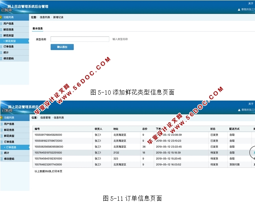Click order number 1557648232617143000
The width and height of the screenshot is (255, 207).
click(x=48, y=164)
